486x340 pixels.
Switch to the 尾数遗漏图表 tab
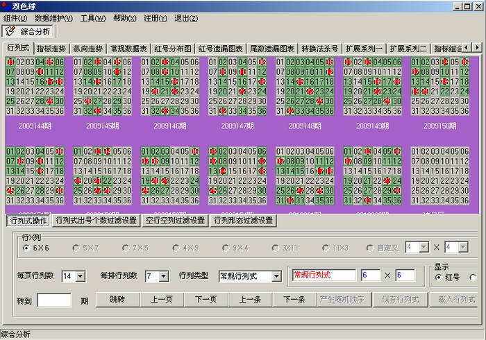click(272, 49)
